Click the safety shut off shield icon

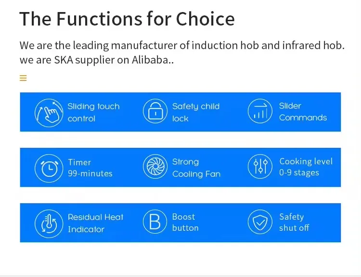pyautogui.click(x=260, y=223)
